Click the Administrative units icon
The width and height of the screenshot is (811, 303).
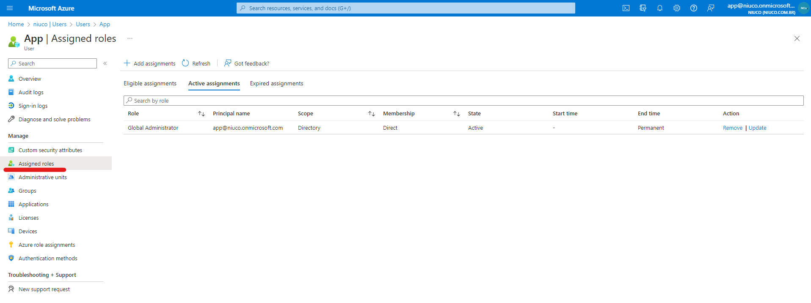click(x=11, y=177)
